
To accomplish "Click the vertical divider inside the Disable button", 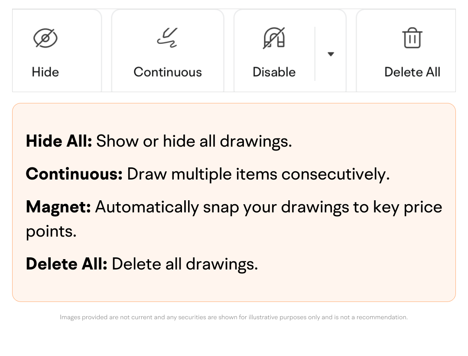I will [315, 54].
